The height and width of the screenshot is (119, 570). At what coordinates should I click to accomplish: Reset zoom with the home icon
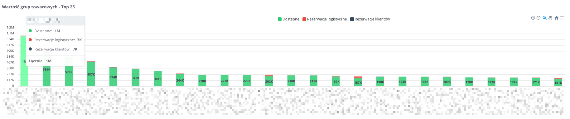pos(556,18)
